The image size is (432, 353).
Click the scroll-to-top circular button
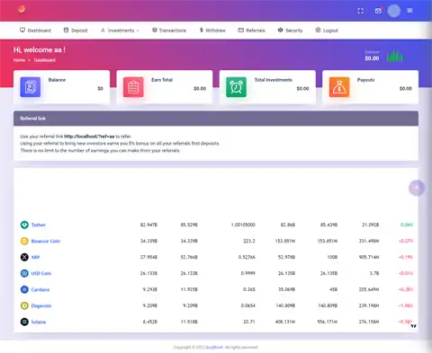coord(417,188)
